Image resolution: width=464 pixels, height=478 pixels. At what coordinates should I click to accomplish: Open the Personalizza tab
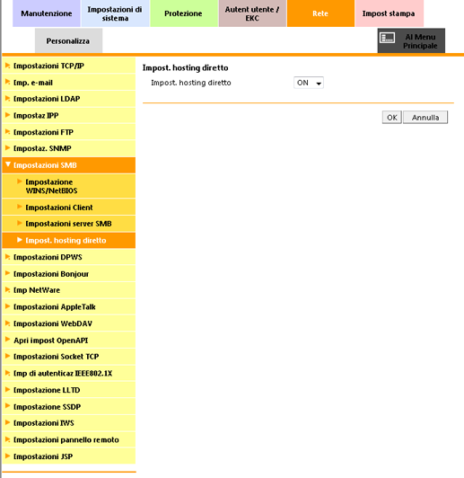coord(68,40)
